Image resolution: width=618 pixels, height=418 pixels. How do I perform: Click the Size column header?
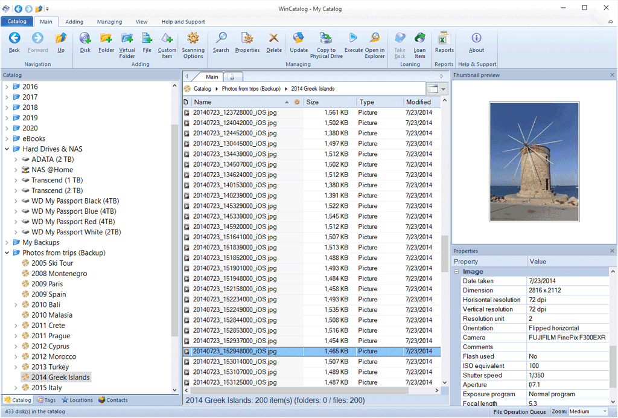329,102
